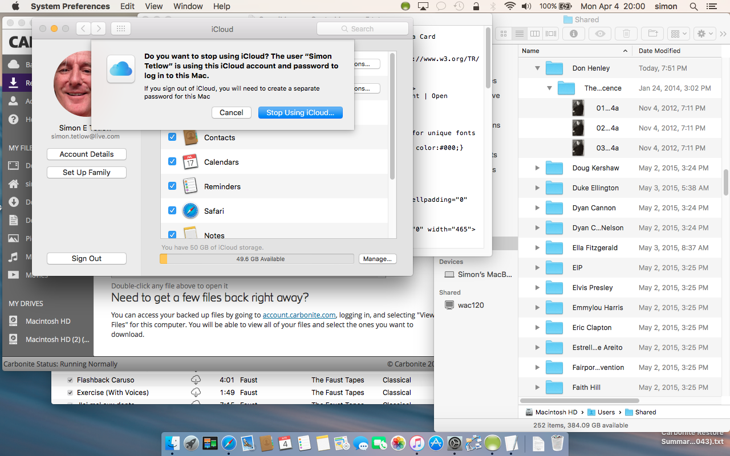Click Show All preferences grid icon
The image size is (730, 456).
(121, 28)
